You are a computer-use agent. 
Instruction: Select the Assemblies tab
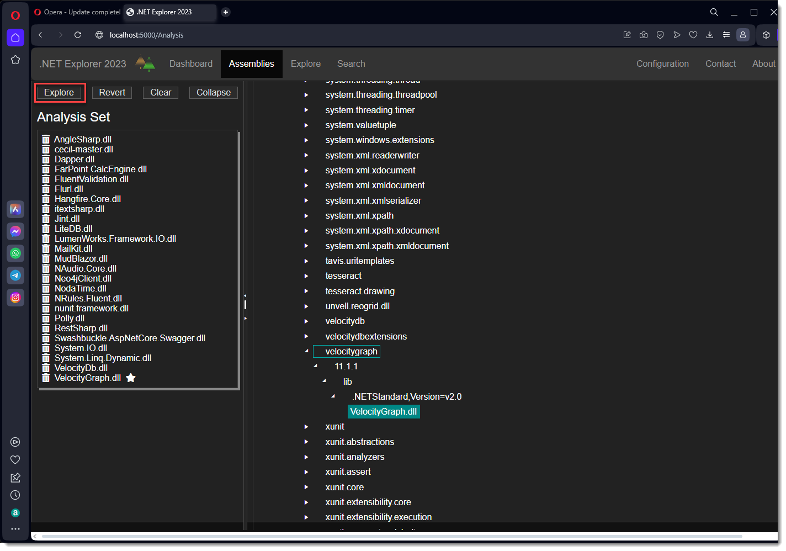click(252, 63)
